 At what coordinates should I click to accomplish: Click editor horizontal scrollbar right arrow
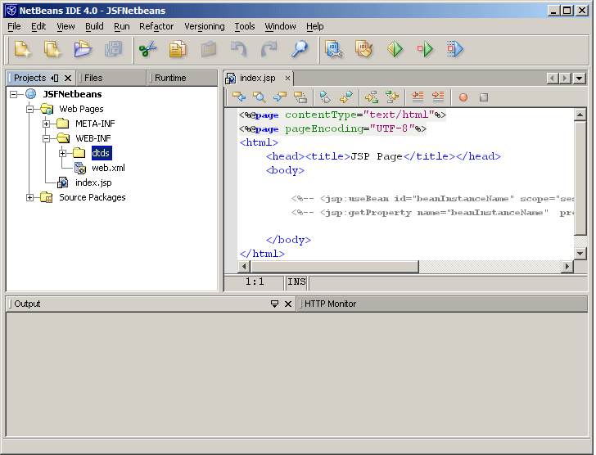point(567,267)
